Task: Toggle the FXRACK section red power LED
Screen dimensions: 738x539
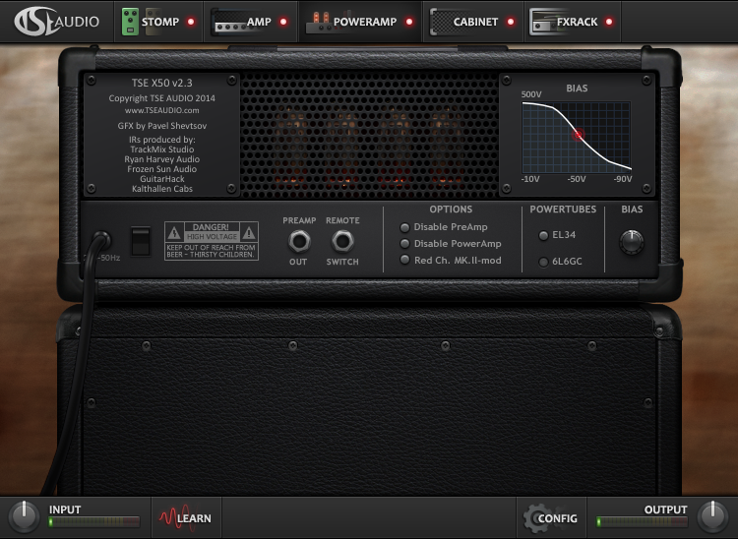Action: tap(609, 22)
